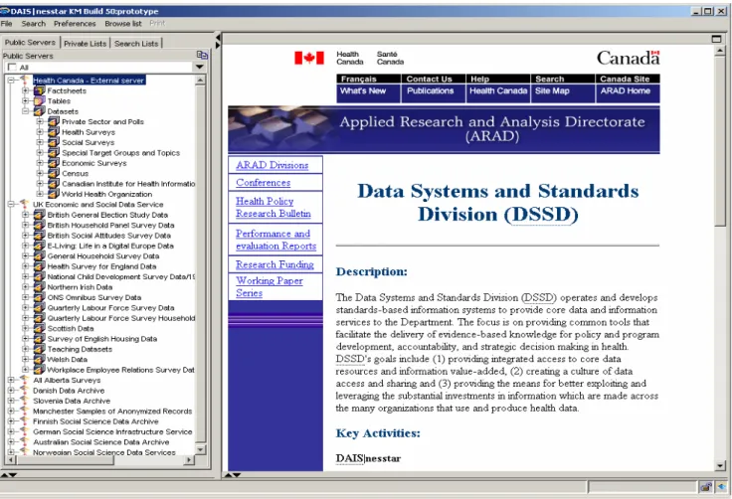Click the Scottish Data folder icon
Screen dimensions: 732x499
(40, 328)
